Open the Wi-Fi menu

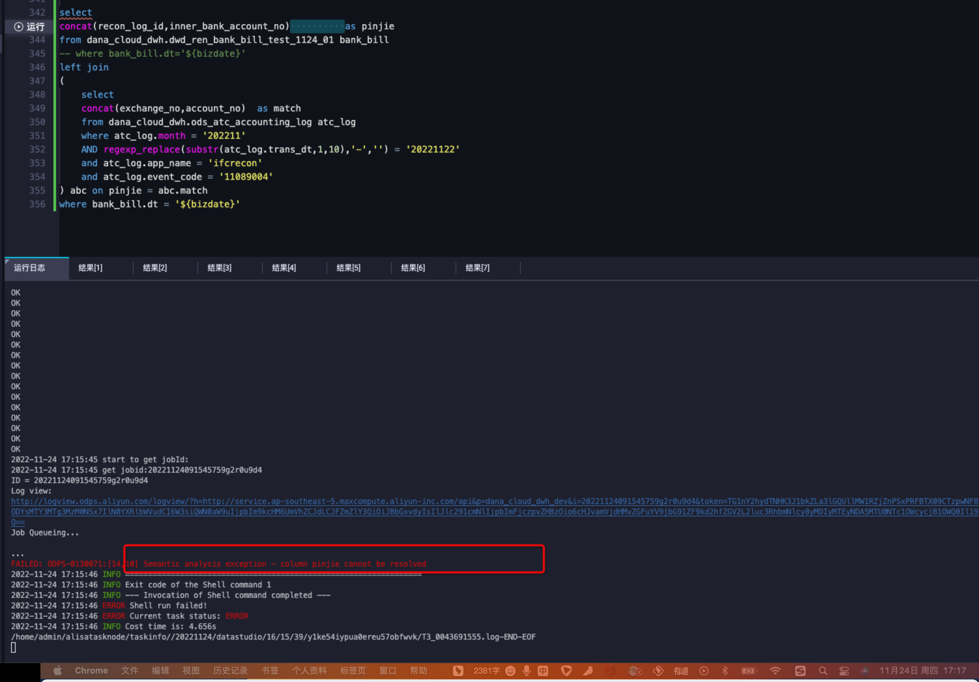[x=775, y=671]
